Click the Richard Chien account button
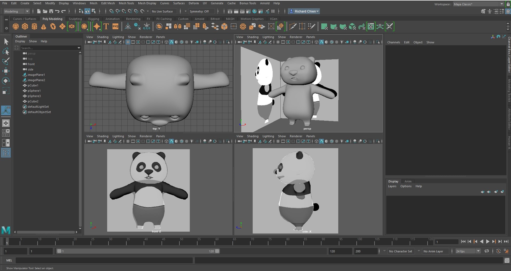The image size is (511, 271). [x=304, y=11]
